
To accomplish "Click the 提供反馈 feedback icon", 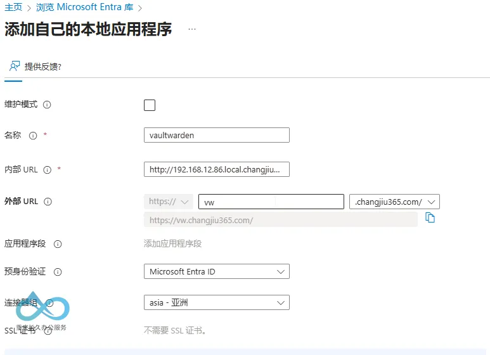I will (x=15, y=67).
